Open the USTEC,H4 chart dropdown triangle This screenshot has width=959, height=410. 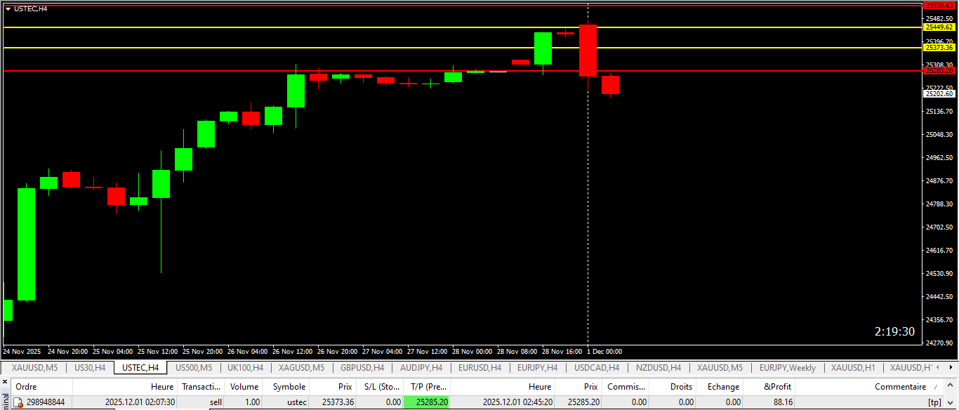click(x=8, y=9)
